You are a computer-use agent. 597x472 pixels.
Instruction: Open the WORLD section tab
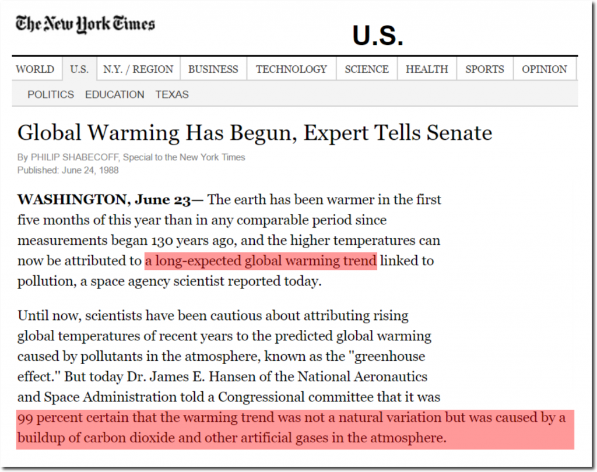[x=35, y=69]
